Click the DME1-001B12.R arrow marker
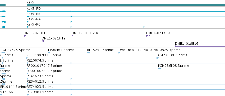225x96 pixels. click(x=72, y=36)
